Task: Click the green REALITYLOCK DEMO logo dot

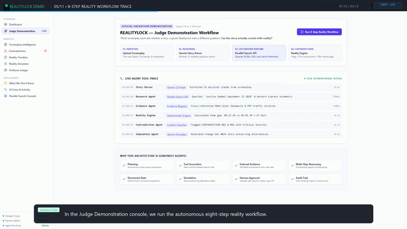Action: 6,6
